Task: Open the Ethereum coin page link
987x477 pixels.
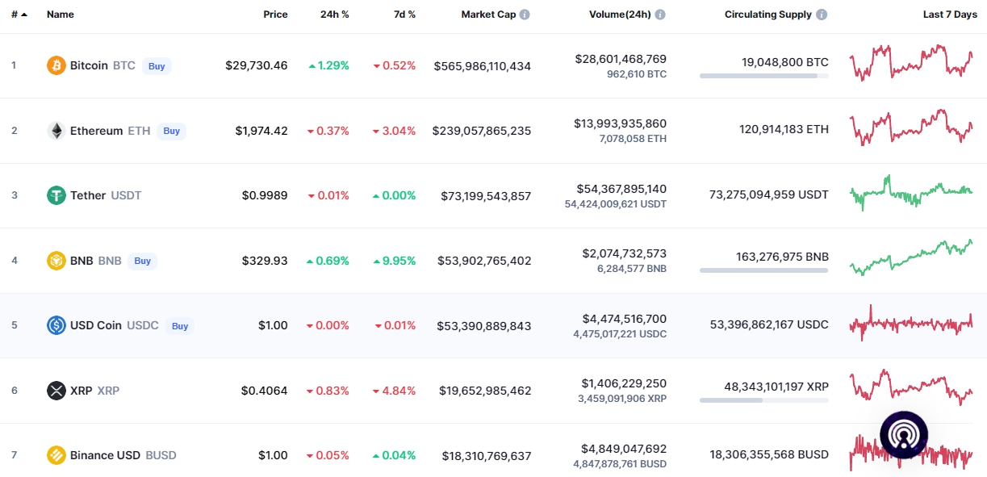Action: 110,131
